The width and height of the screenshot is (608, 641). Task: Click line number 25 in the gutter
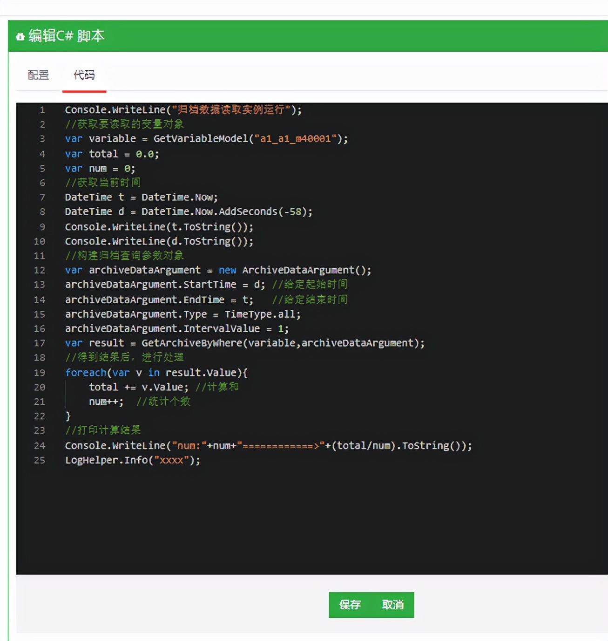[x=40, y=460]
